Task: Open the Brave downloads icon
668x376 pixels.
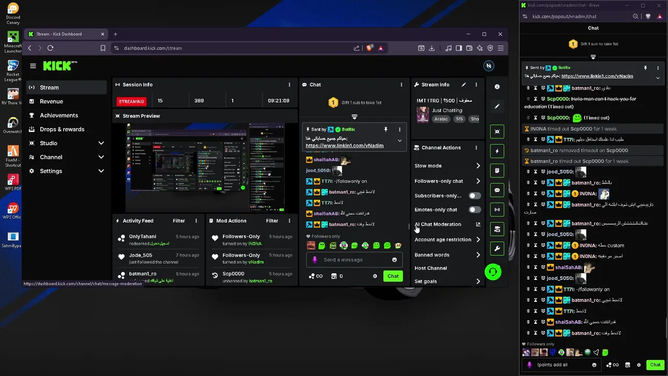Action: [x=432, y=48]
